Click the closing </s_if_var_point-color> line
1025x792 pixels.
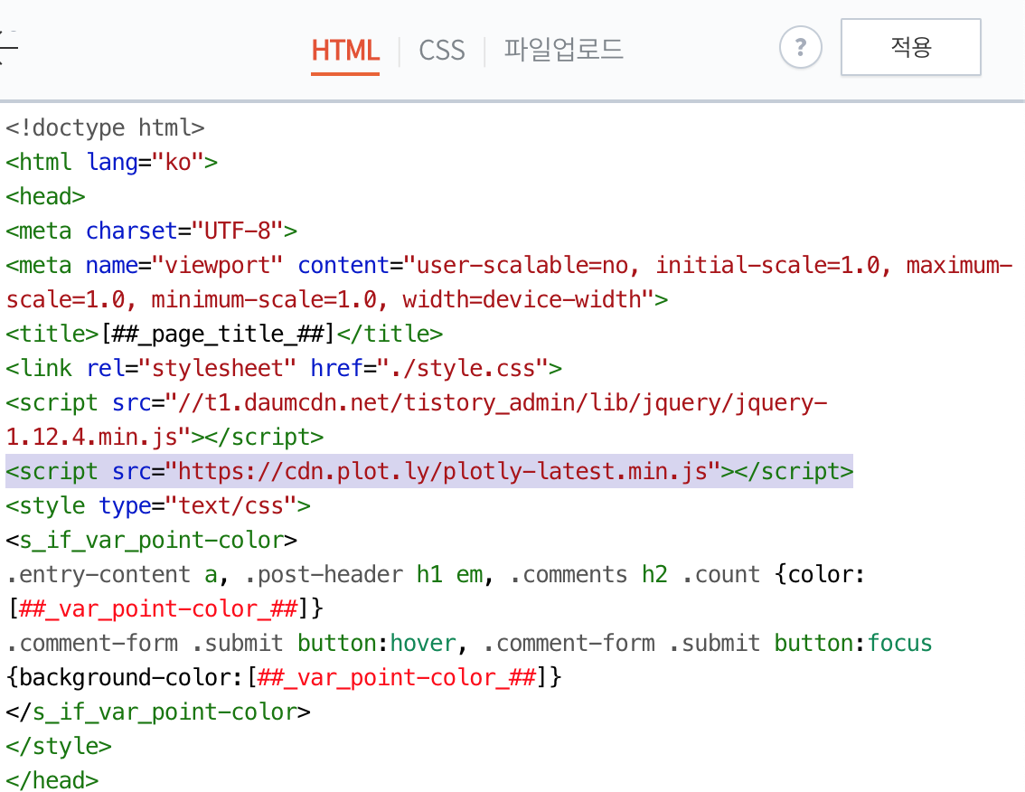point(158,711)
